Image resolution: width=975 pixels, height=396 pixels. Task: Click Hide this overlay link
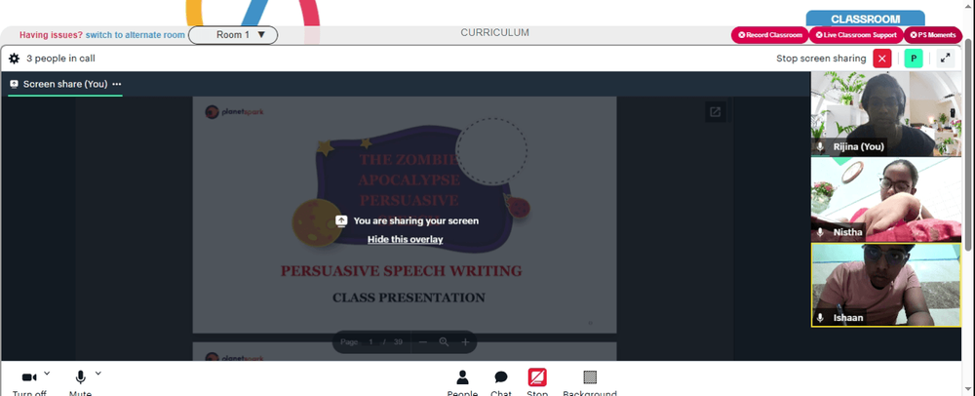pos(405,239)
